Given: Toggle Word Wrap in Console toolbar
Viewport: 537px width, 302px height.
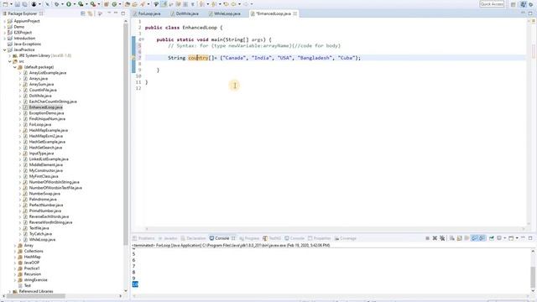Looking at the screenshot, I should pos(467,238).
